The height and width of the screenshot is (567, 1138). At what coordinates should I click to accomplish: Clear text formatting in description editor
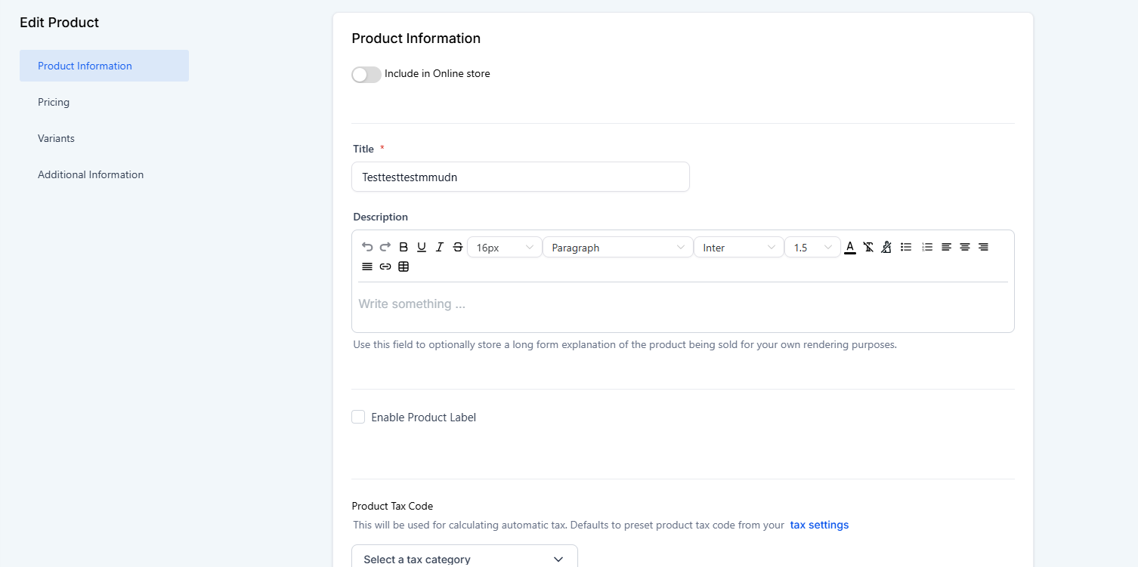click(868, 247)
